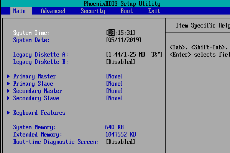Select Secondary Slave None value
The width and height of the screenshot is (230, 153).
114,98
